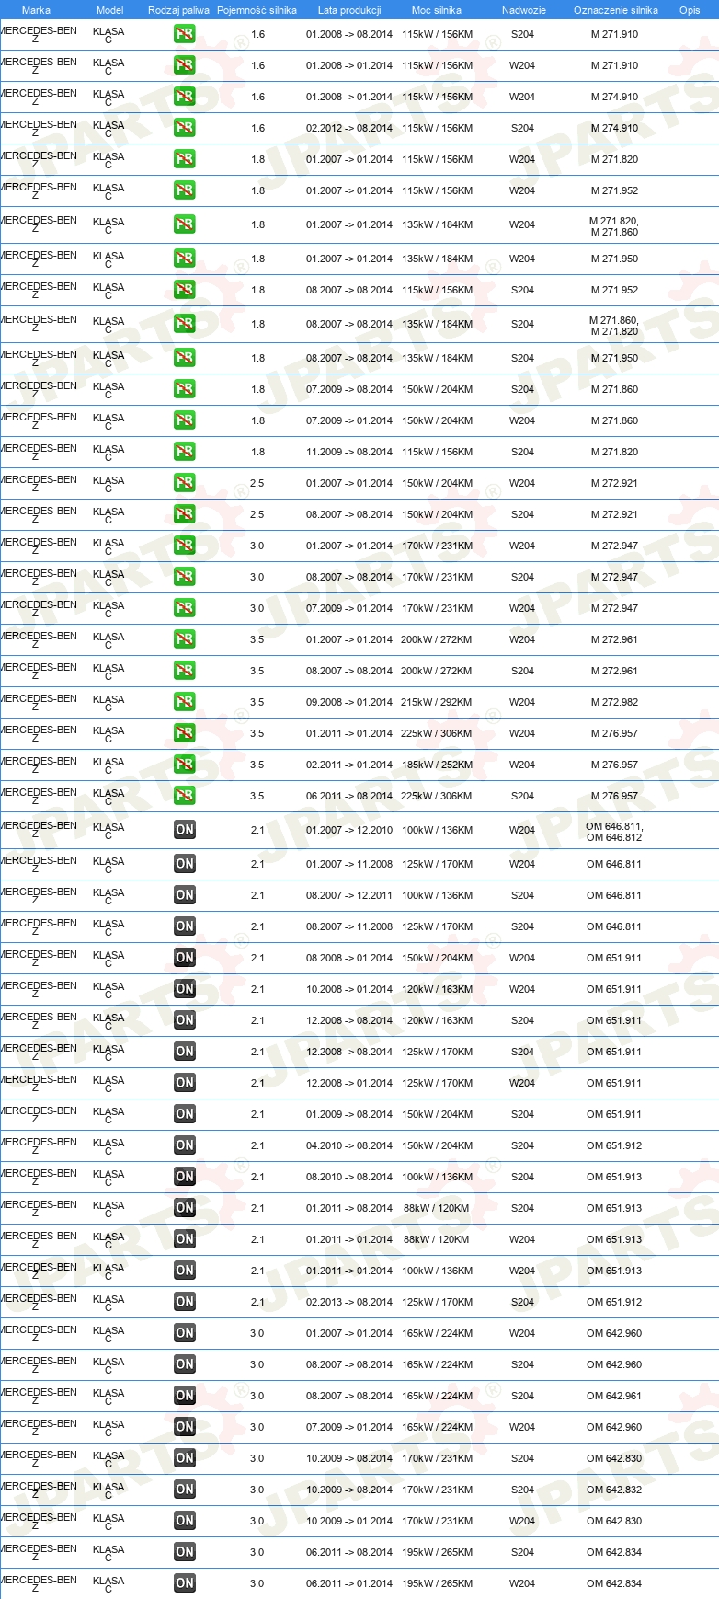
Task: Click the Lata produkcji column header
Action: click(x=349, y=10)
